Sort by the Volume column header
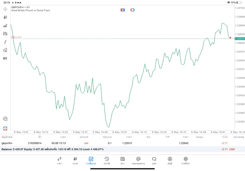 107,137
